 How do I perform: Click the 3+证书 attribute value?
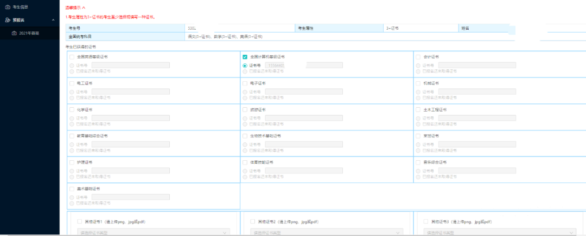[392, 28]
